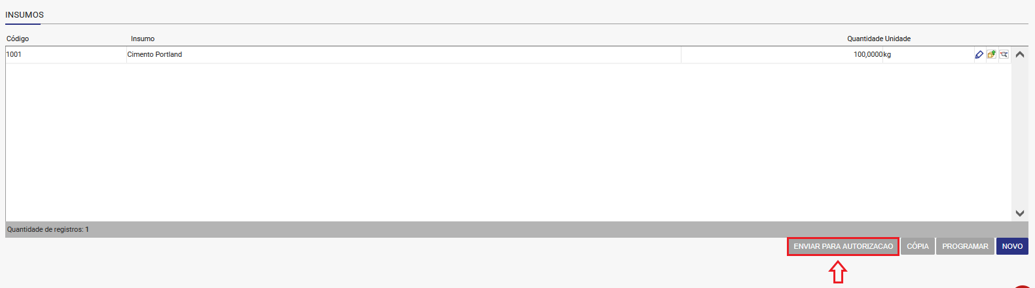Click the vertical scrollbar track of Insumos grid
This screenshot has width=1035, height=288.
click(x=1020, y=134)
